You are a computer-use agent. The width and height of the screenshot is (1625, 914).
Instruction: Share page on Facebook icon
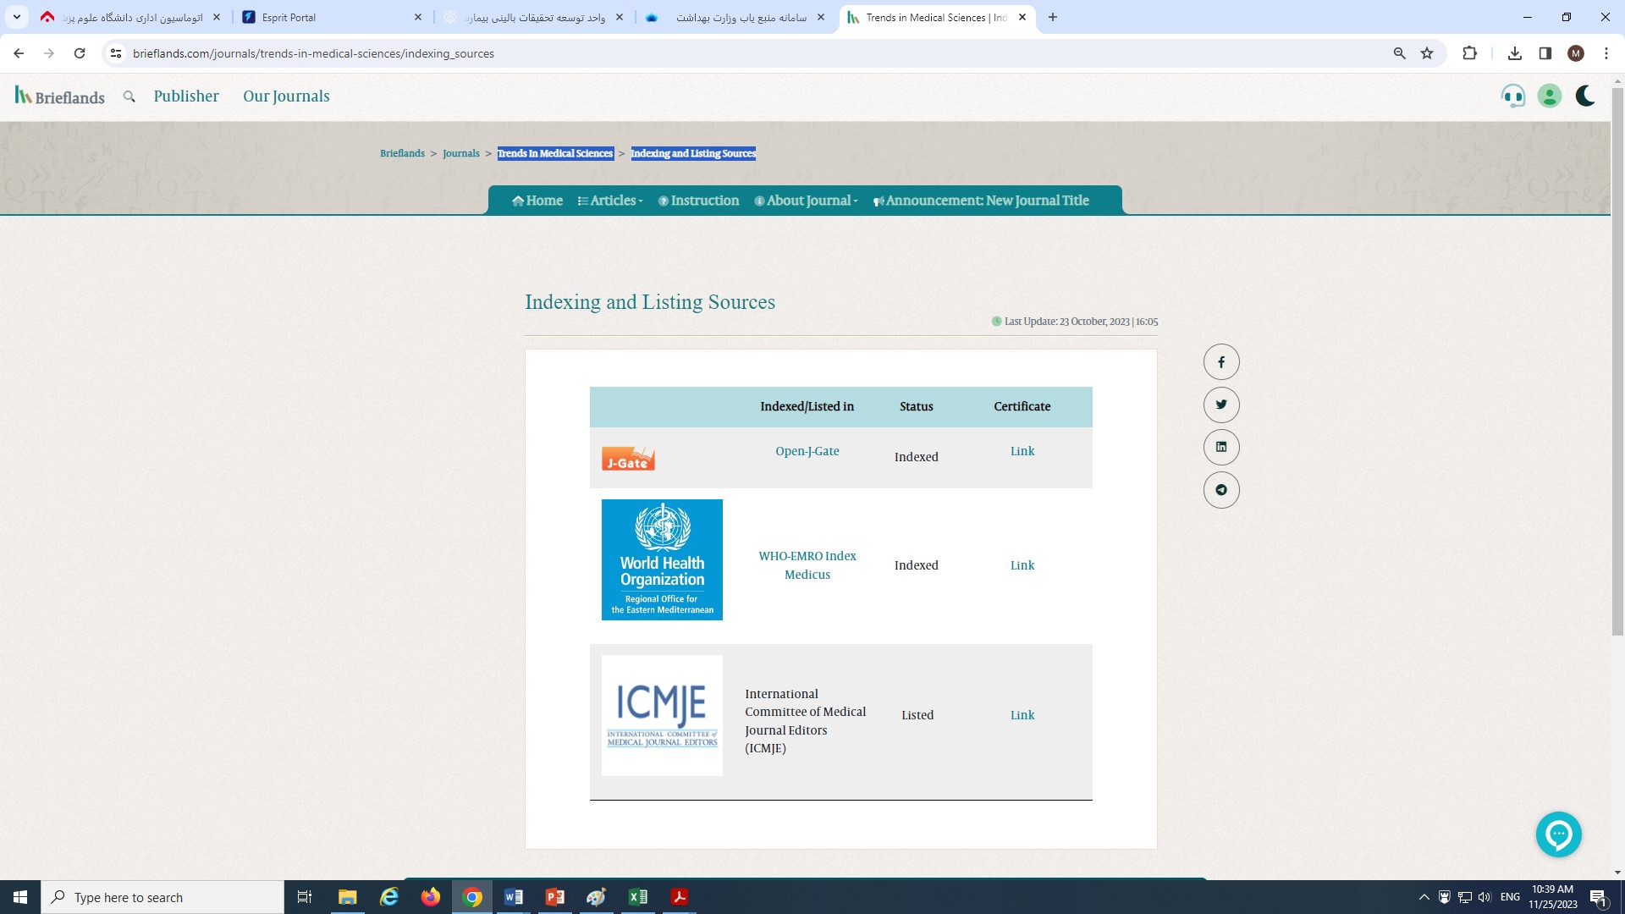[1221, 362]
